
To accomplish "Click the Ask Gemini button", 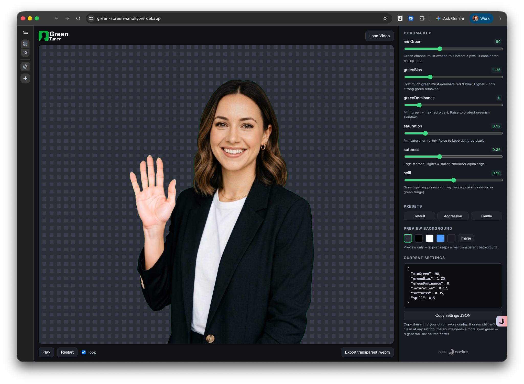I will tap(450, 18).
